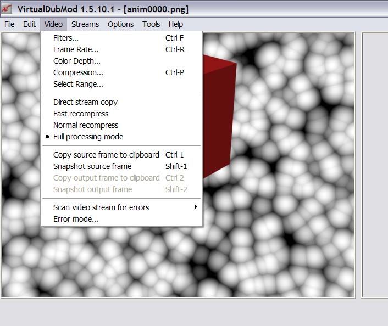Copy source frame to clipboard
The image size is (388, 326).
(121, 155)
